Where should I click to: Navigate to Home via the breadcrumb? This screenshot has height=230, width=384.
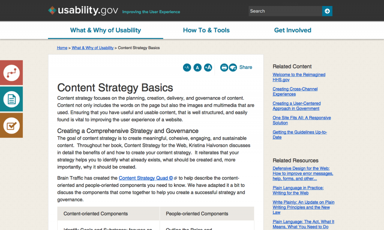(x=62, y=48)
